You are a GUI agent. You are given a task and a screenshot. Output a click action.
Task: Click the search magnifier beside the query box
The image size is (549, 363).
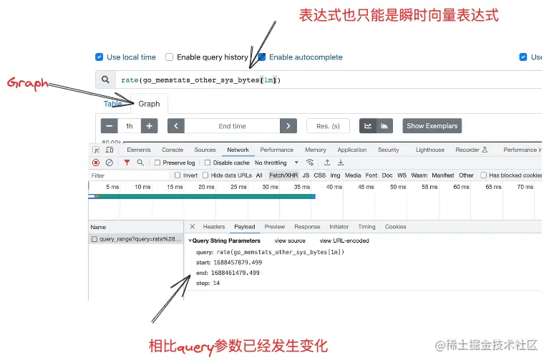tap(105, 80)
